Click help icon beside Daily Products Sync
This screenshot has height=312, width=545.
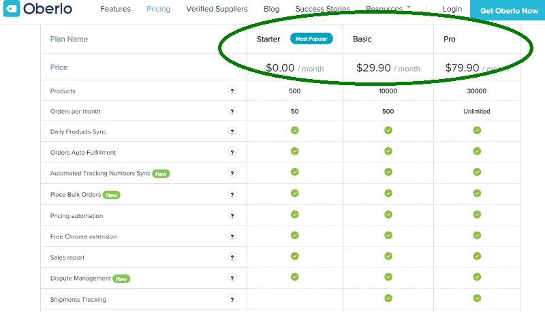(x=232, y=131)
